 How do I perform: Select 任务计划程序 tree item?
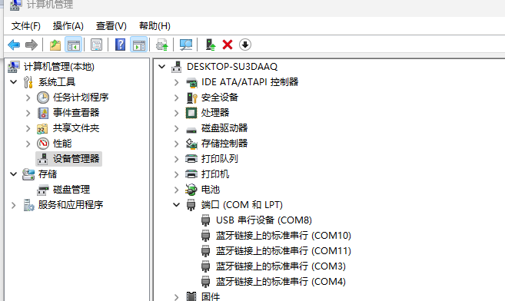point(81,97)
